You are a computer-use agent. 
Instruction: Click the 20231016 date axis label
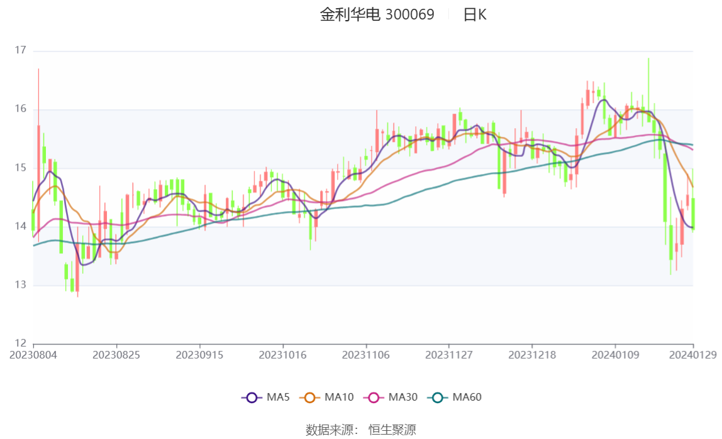point(283,355)
